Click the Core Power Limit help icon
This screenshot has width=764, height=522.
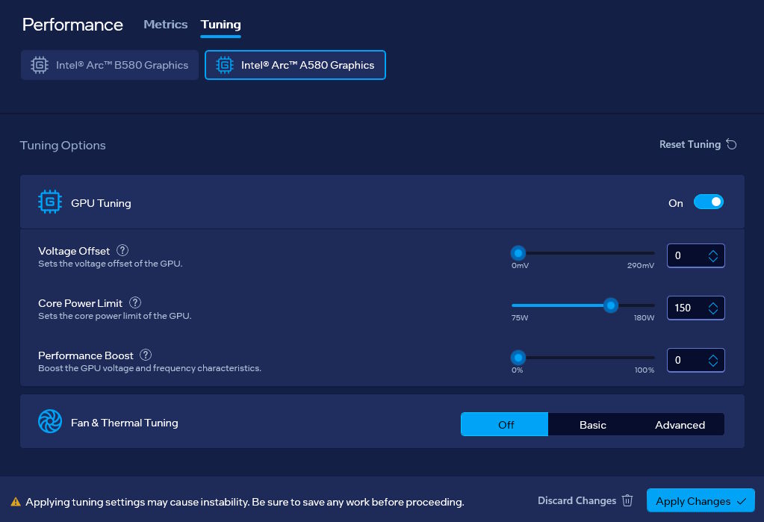point(135,302)
